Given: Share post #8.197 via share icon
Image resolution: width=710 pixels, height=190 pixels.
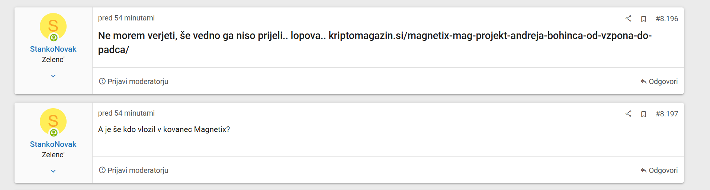Looking at the screenshot, I should (x=628, y=114).
